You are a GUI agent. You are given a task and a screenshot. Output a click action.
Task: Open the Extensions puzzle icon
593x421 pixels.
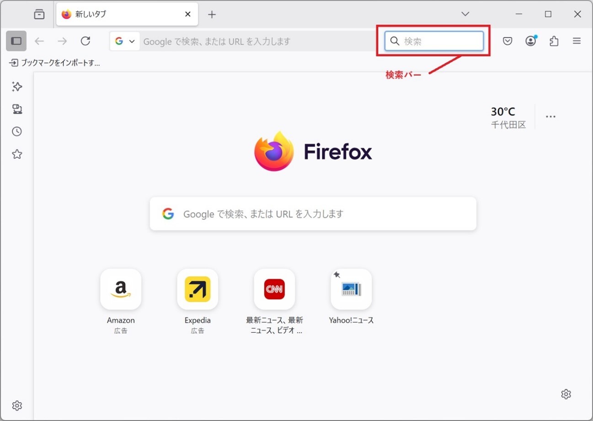(x=554, y=41)
